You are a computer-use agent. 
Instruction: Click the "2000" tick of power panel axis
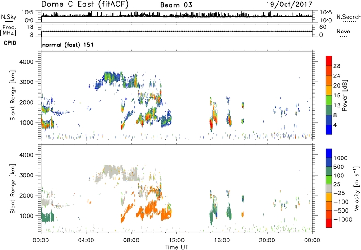(x=27, y=102)
